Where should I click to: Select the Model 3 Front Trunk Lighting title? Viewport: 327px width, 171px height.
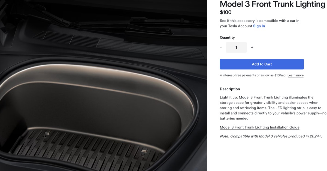(x=273, y=4)
